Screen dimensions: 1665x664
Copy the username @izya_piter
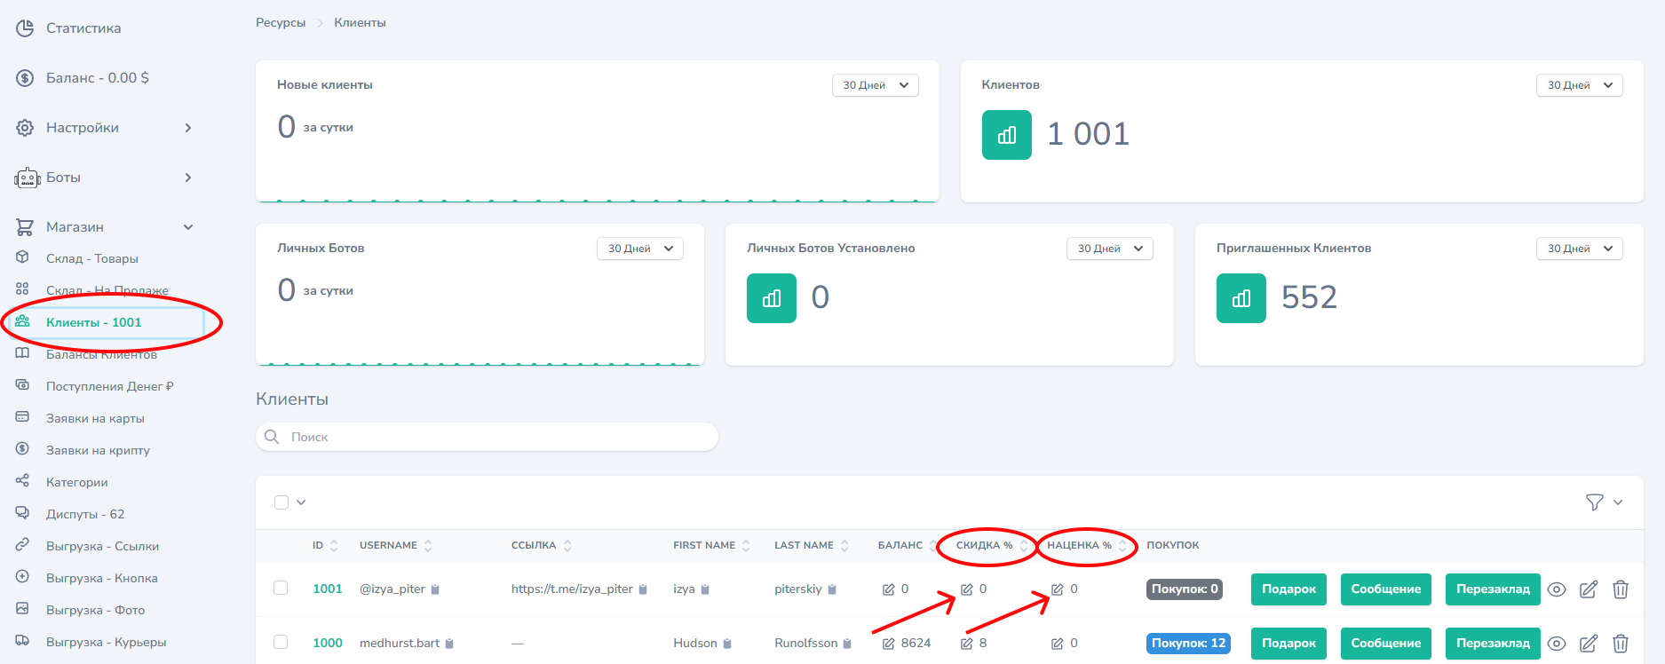click(x=435, y=589)
